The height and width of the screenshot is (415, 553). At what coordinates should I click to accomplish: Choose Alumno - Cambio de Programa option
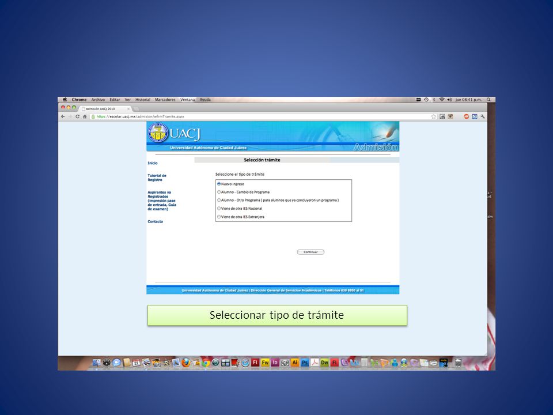(x=219, y=192)
